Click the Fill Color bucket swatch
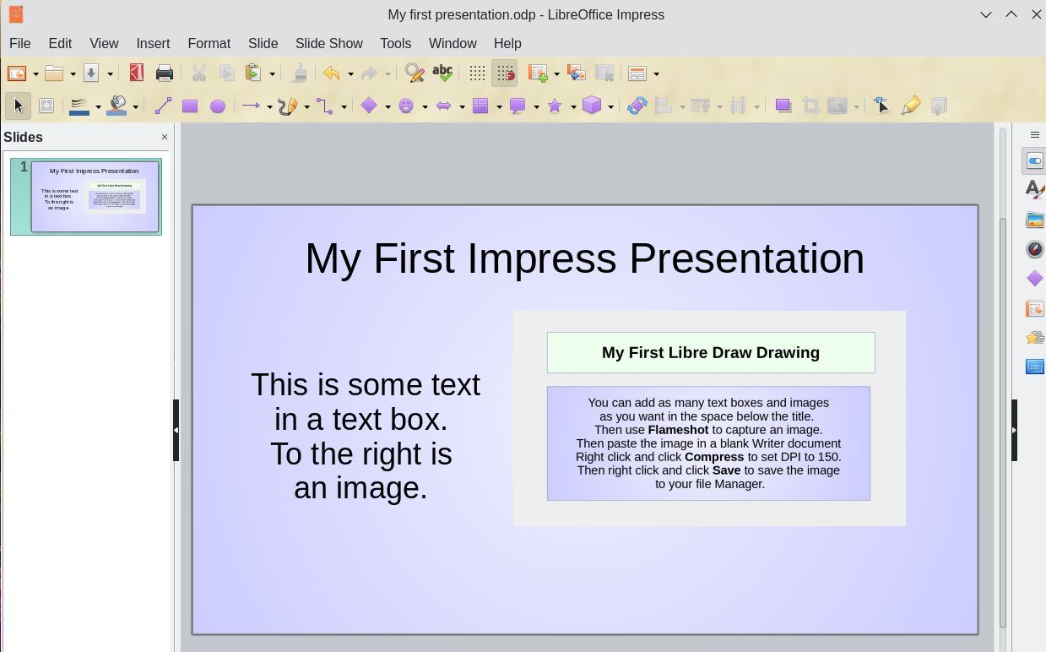The height and width of the screenshot is (652, 1046). pyautogui.click(x=117, y=106)
